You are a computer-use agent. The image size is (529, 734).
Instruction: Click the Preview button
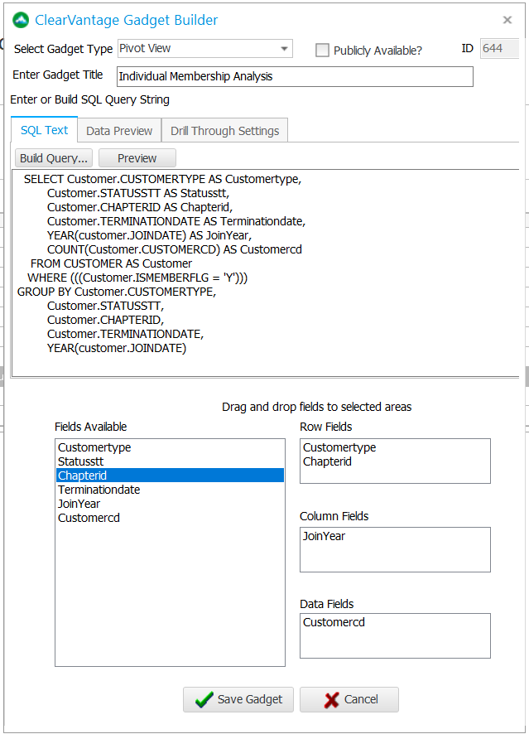(137, 158)
